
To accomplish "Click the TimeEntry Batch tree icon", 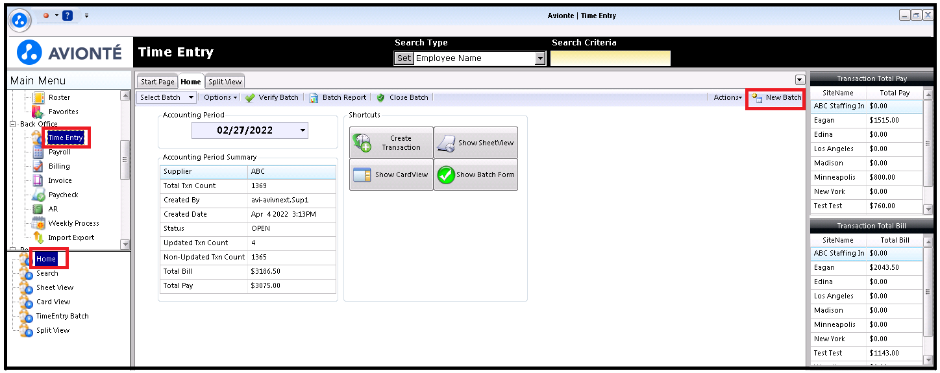I will [x=26, y=317].
